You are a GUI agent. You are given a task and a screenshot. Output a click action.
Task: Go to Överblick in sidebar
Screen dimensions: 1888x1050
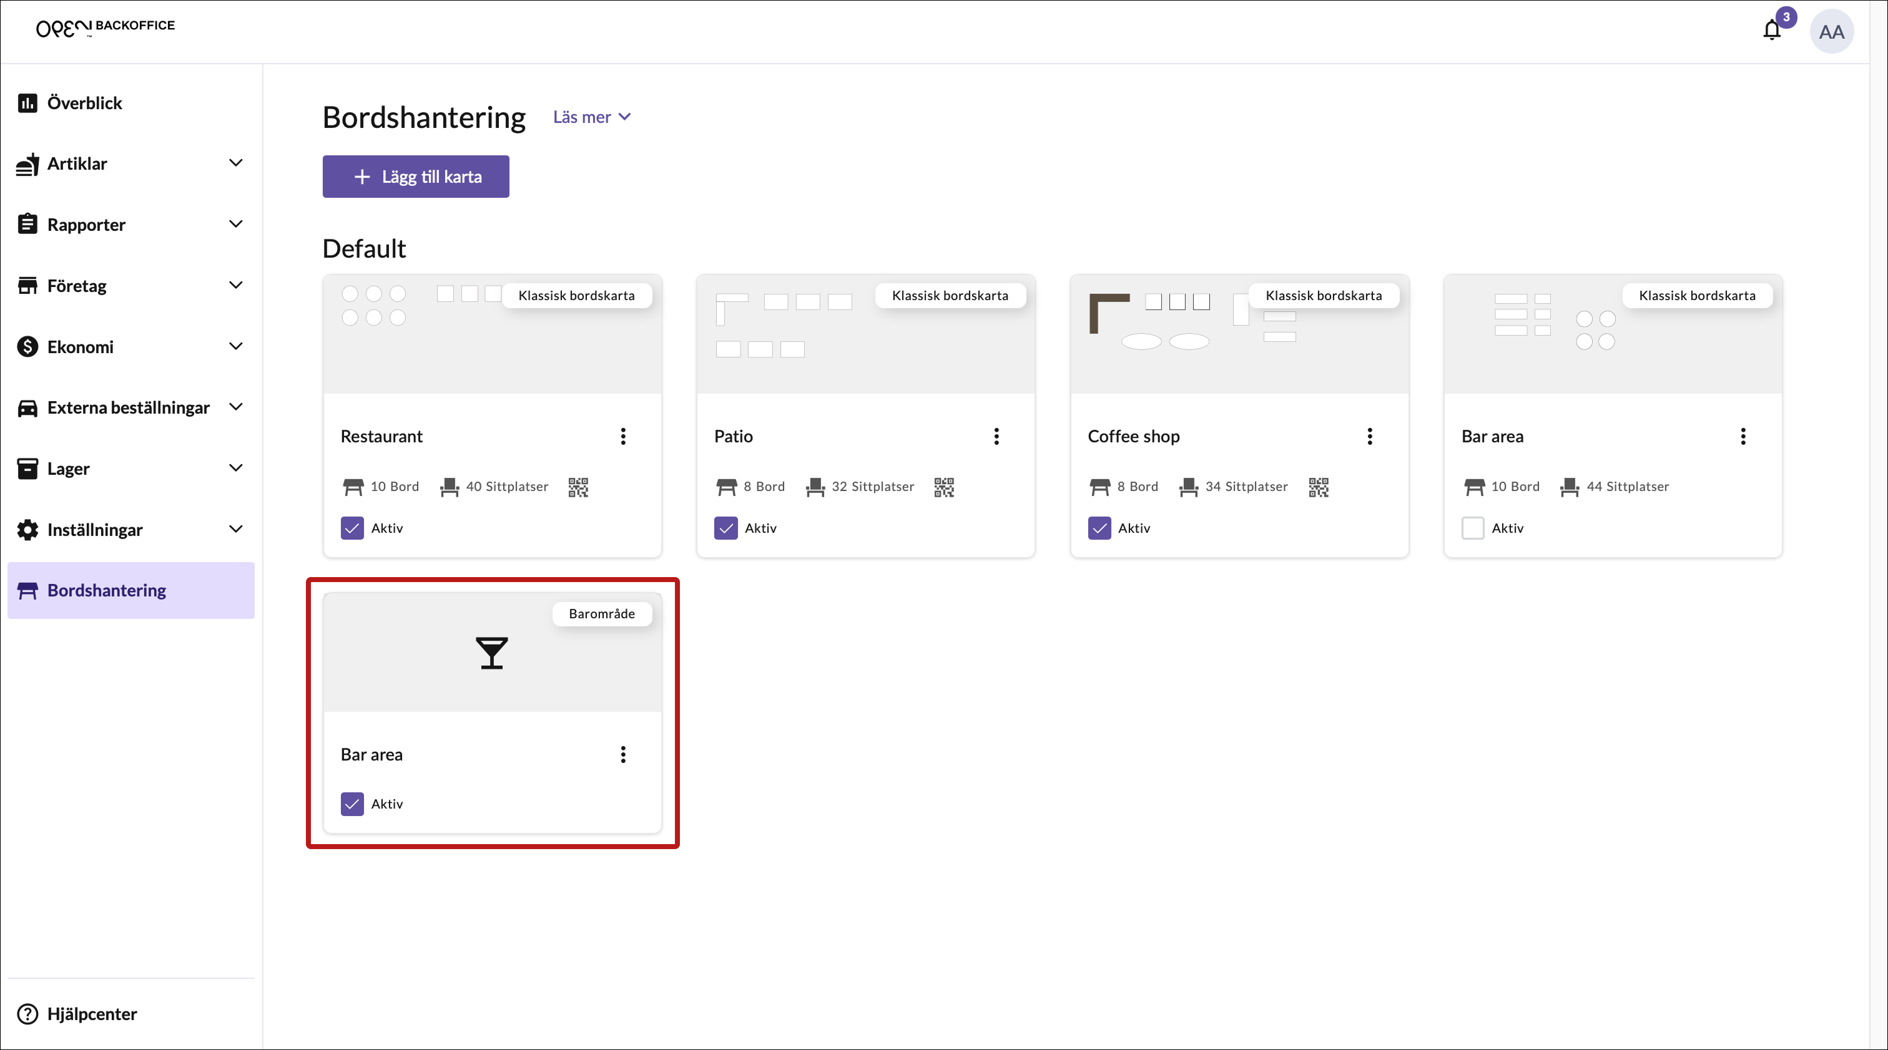pos(84,102)
